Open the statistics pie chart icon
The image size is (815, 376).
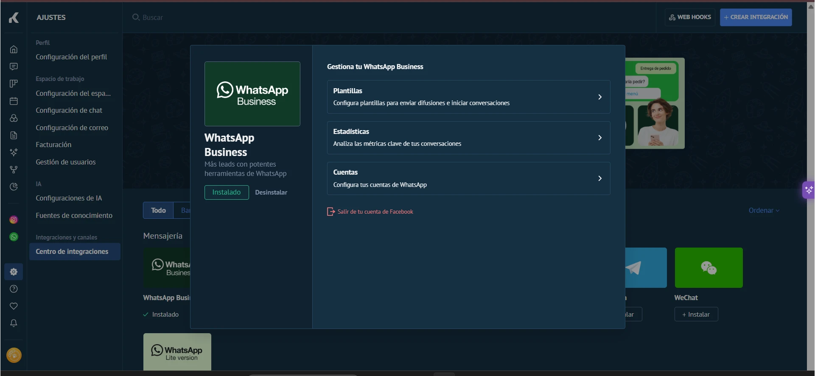click(x=14, y=187)
